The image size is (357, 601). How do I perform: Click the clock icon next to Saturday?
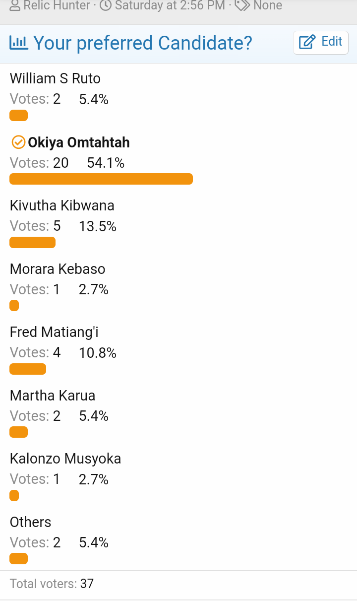point(105,6)
